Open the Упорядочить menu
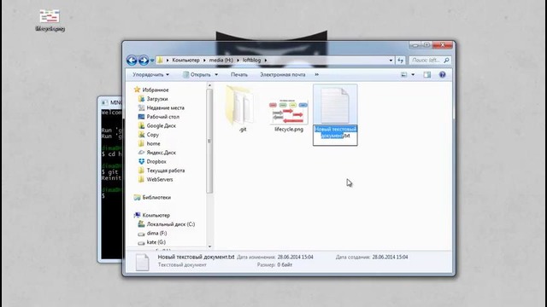 coord(150,74)
